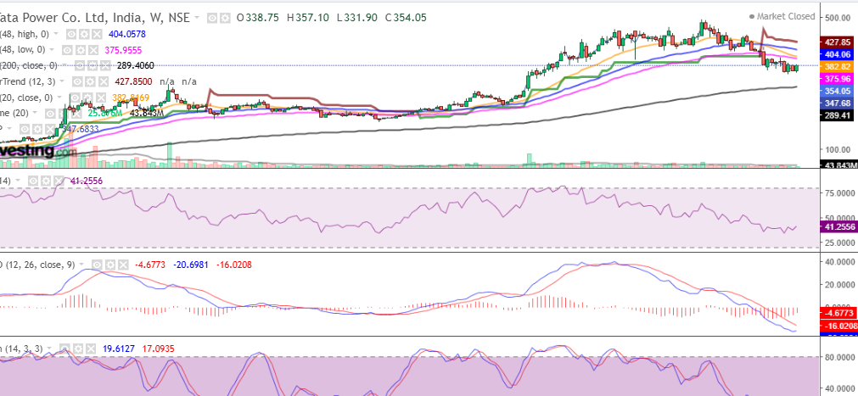Hide the (48, high, 0) indicator line

tap(71, 34)
